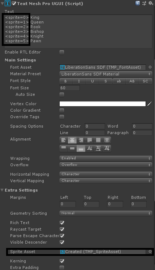155x270 pixels.
Task: Click the Text Mesh Pro component icon
Action: (8, 4)
